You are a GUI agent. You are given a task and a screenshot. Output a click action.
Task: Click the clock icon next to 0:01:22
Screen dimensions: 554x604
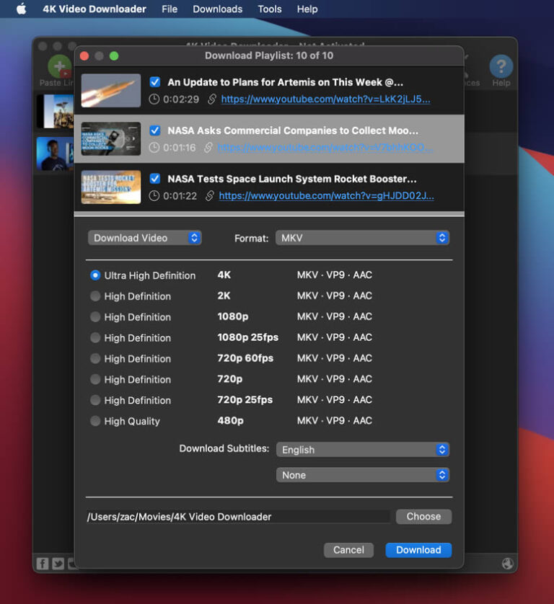pyautogui.click(x=154, y=196)
